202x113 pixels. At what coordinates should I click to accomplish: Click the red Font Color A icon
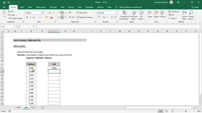pyautogui.click(x=51, y=17)
